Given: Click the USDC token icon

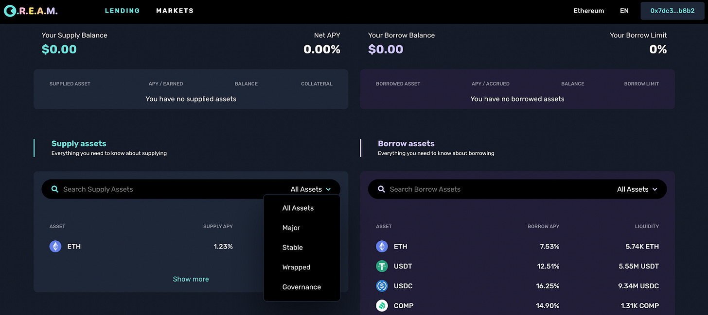Looking at the screenshot, I should click(382, 286).
